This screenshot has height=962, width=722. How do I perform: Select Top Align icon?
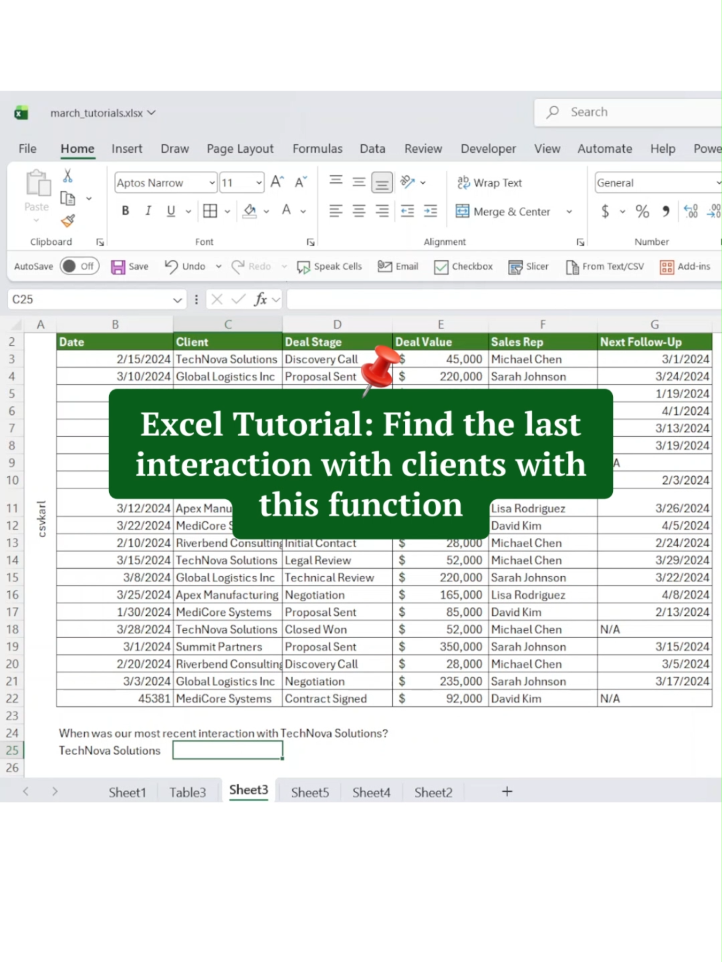(335, 181)
